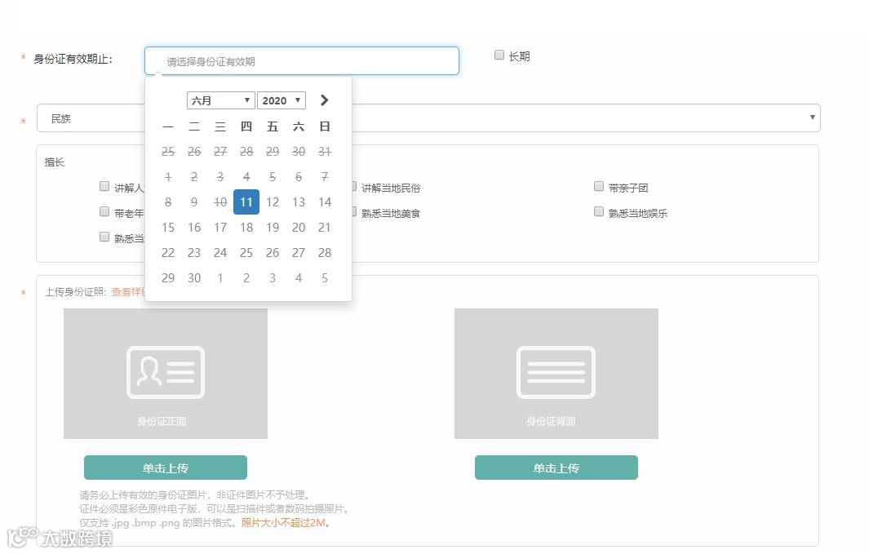Click the ID validity date input field
The image size is (869, 554).
point(302,61)
